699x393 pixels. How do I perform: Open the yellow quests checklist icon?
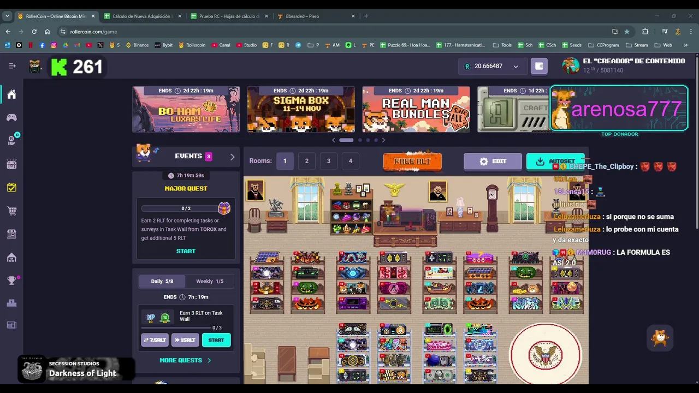click(11, 187)
